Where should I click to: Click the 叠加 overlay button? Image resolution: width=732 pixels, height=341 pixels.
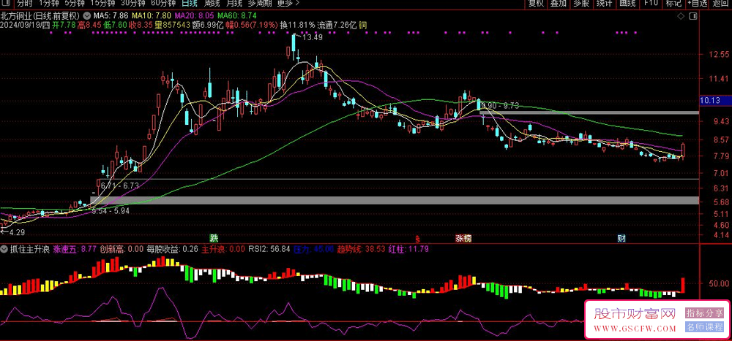[559, 4]
